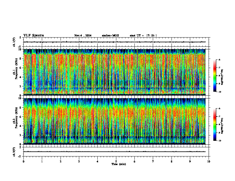
Task: Click the "ch.1(V)" waveform axis label
Action: (x=14, y=42)
